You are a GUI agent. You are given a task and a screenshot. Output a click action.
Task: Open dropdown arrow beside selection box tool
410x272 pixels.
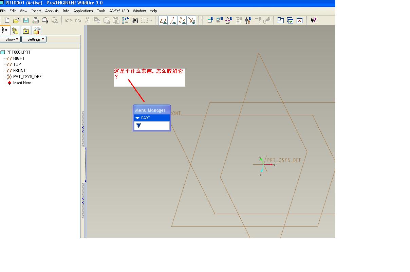pyautogui.click(x=151, y=20)
